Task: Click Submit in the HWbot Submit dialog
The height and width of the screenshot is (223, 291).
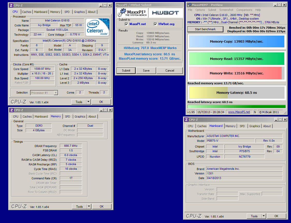Action: point(126,71)
